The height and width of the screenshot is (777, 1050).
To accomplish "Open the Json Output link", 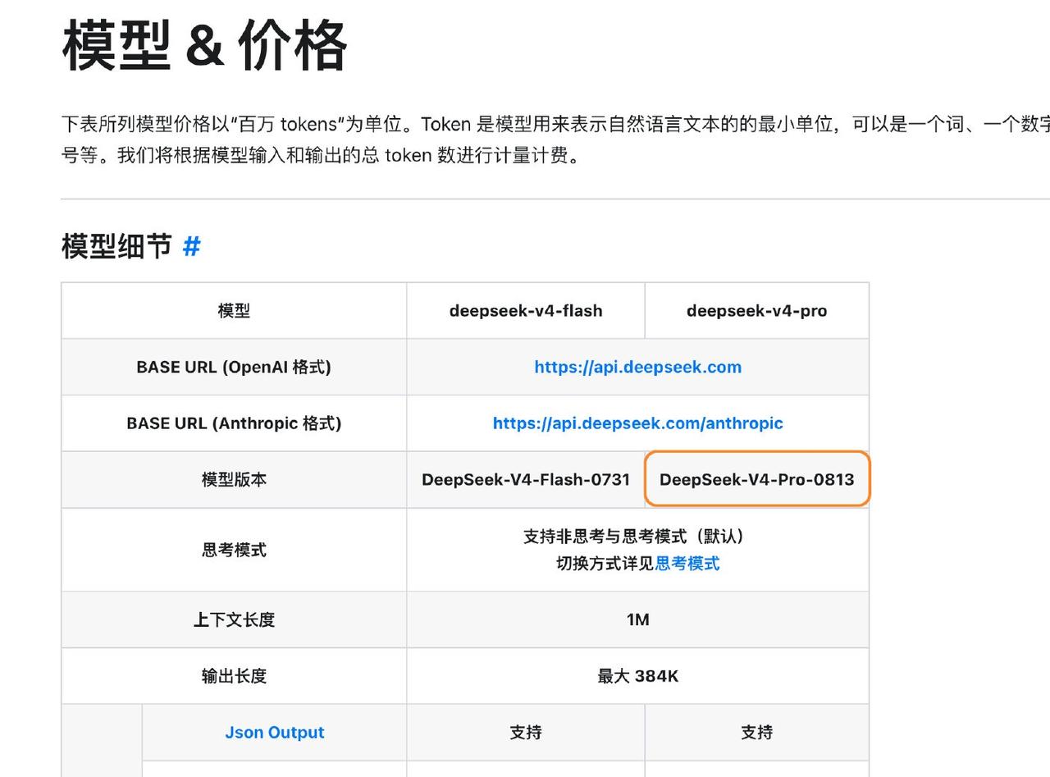I will 274,733.
